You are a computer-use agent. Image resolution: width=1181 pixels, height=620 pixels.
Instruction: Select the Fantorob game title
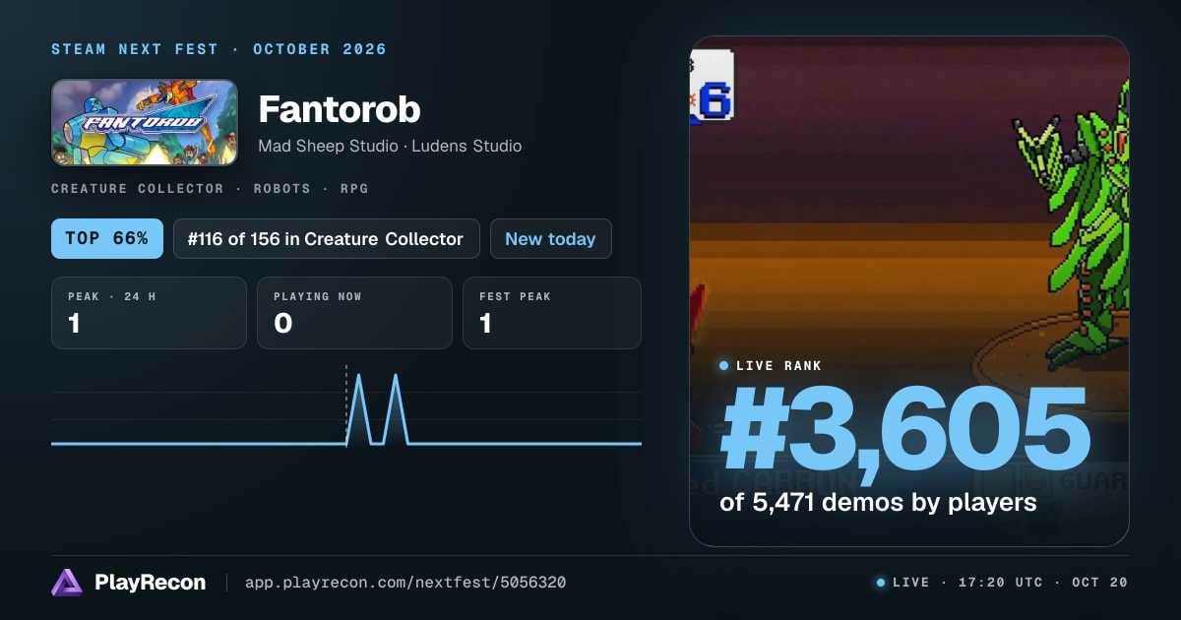[340, 109]
